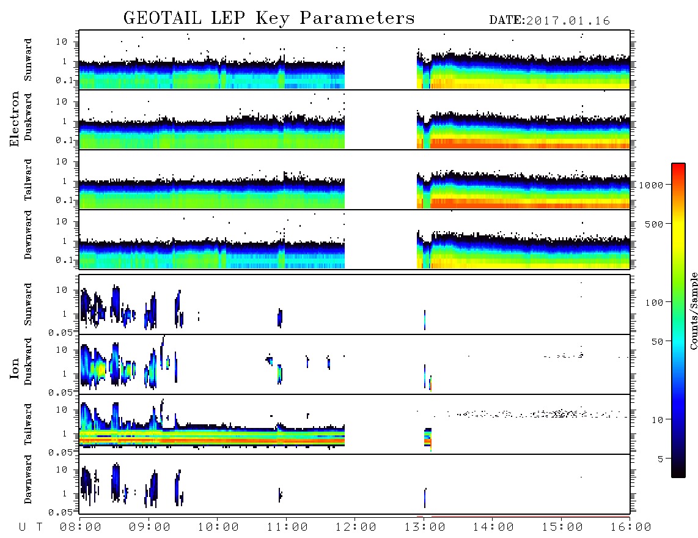The height and width of the screenshot is (538, 698).
Task: Click the Electron Duskward panel label
Action: click(x=28, y=117)
